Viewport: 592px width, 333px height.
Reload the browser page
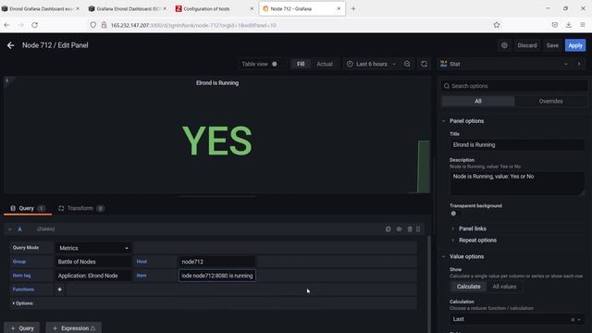tap(35, 25)
